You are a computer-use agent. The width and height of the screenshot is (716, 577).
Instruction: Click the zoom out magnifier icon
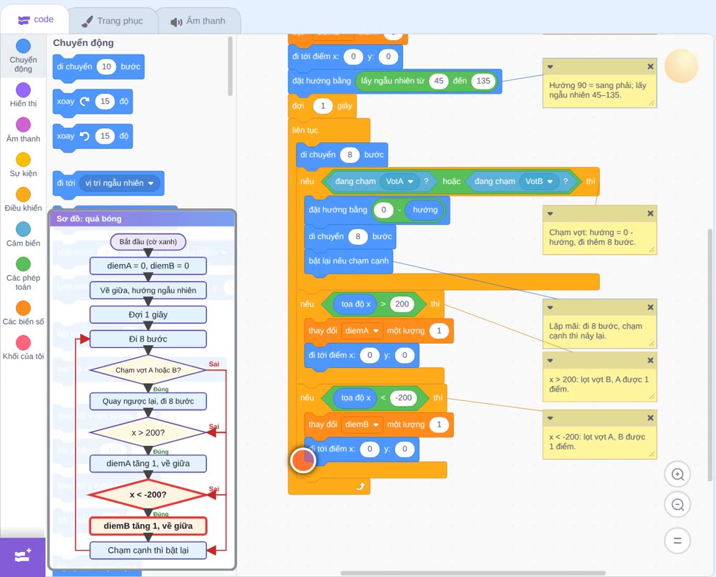tap(677, 505)
